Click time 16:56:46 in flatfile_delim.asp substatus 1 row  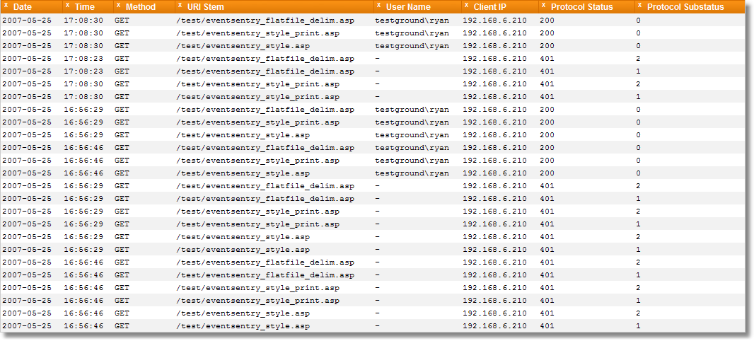[x=83, y=275]
